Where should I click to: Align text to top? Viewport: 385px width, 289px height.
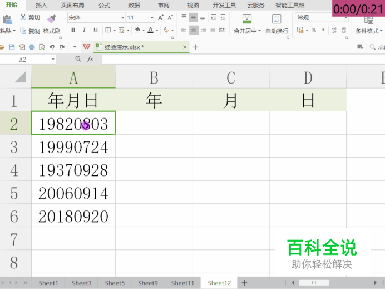(184, 17)
